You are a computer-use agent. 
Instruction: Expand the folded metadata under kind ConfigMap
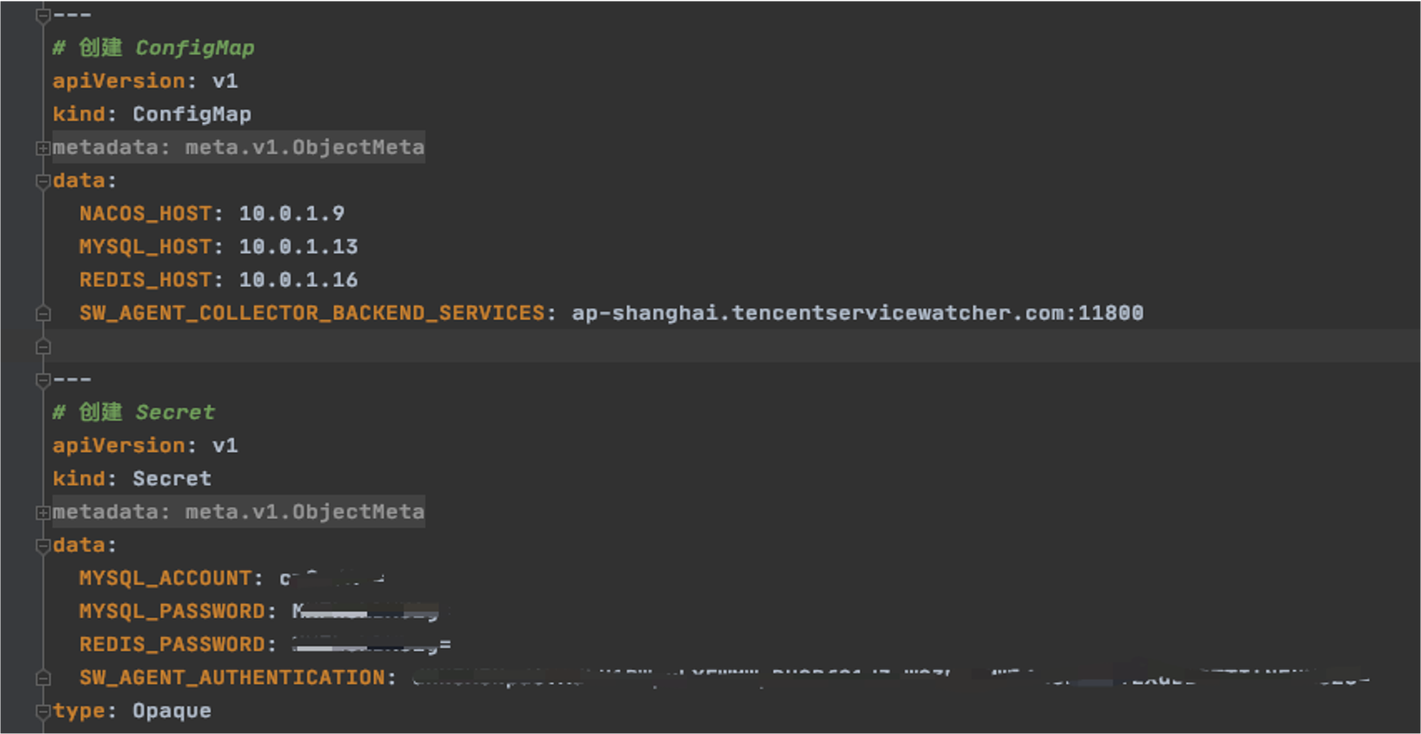pyautogui.click(x=42, y=149)
